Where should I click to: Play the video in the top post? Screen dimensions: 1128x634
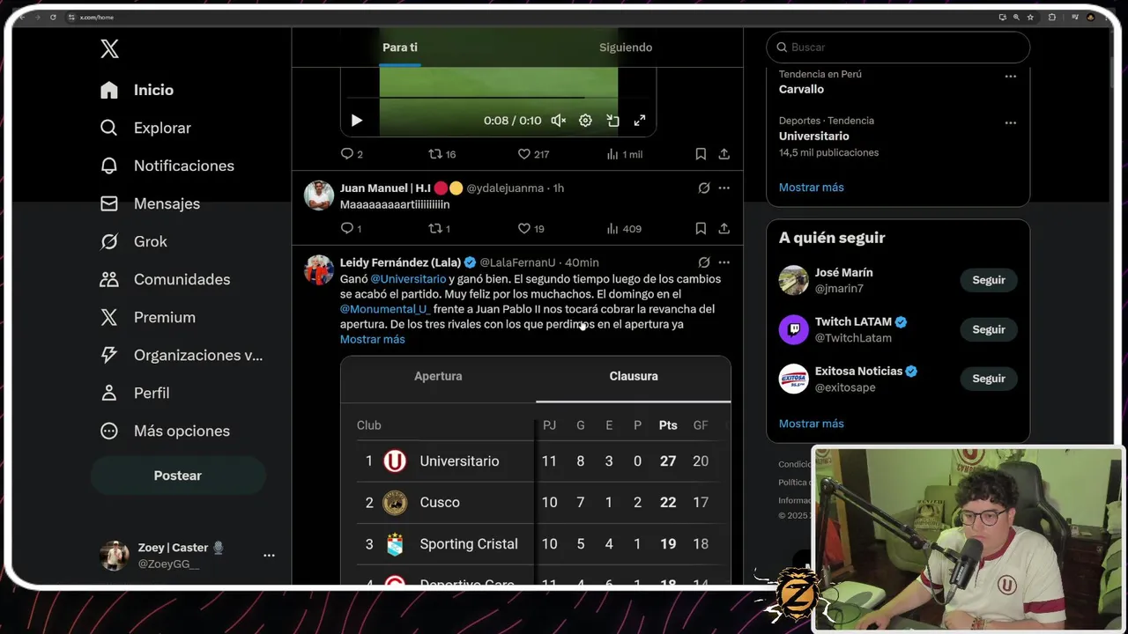click(x=357, y=121)
